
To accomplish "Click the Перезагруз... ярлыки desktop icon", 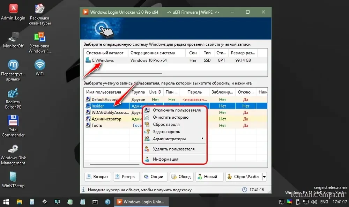I will pos(13,70).
